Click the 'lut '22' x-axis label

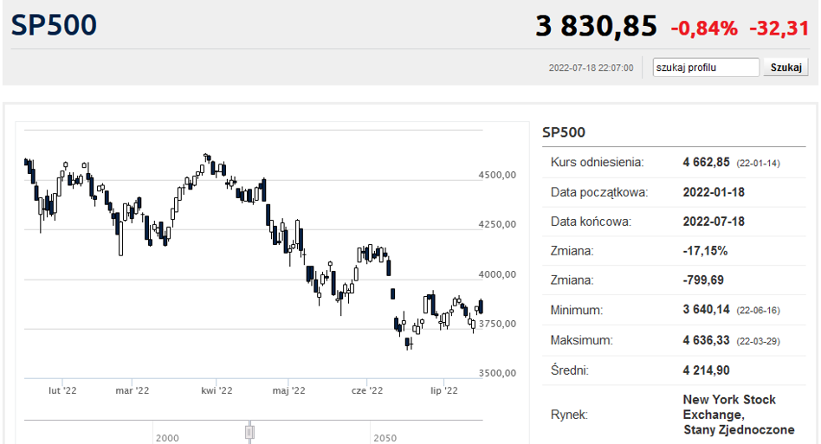(63, 390)
